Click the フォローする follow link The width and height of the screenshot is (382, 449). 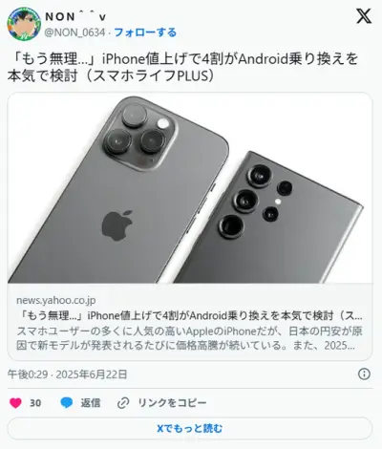[x=145, y=32]
